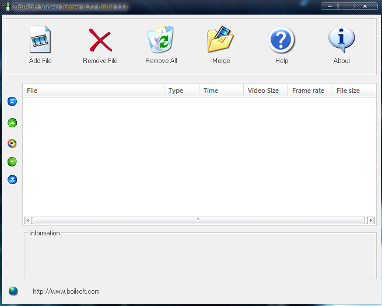Click the Remove All recycle bin icon

pyautogui.click(x=160, y=39)
